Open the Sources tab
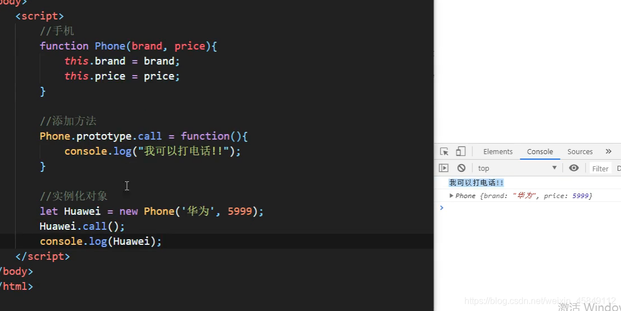This screenshot has height=311, width=621. 580,152
